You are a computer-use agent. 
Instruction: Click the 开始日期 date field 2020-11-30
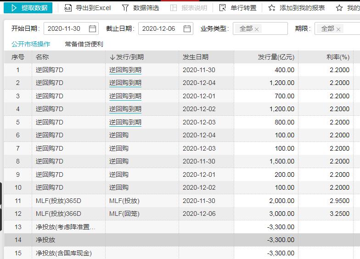pyautogui.click(x=71, y=28)
